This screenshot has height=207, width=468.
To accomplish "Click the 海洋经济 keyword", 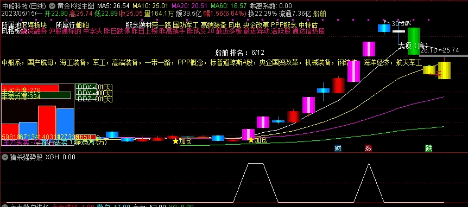I will (x=376, y=62).
